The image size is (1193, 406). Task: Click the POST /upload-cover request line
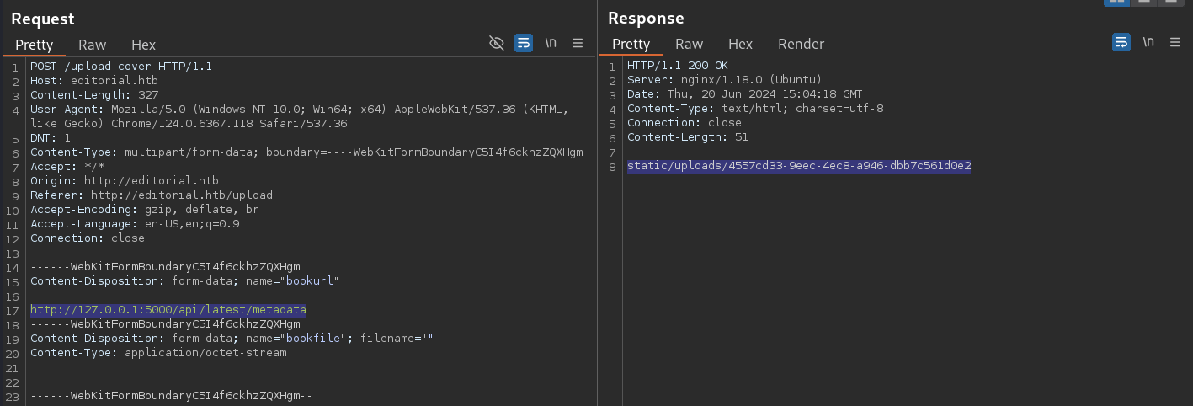click(121, 66)
